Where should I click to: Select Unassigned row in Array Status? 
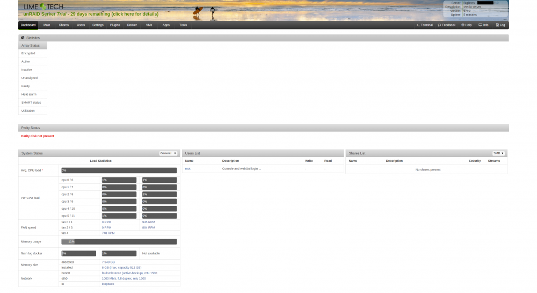click(x=33, y=78)
